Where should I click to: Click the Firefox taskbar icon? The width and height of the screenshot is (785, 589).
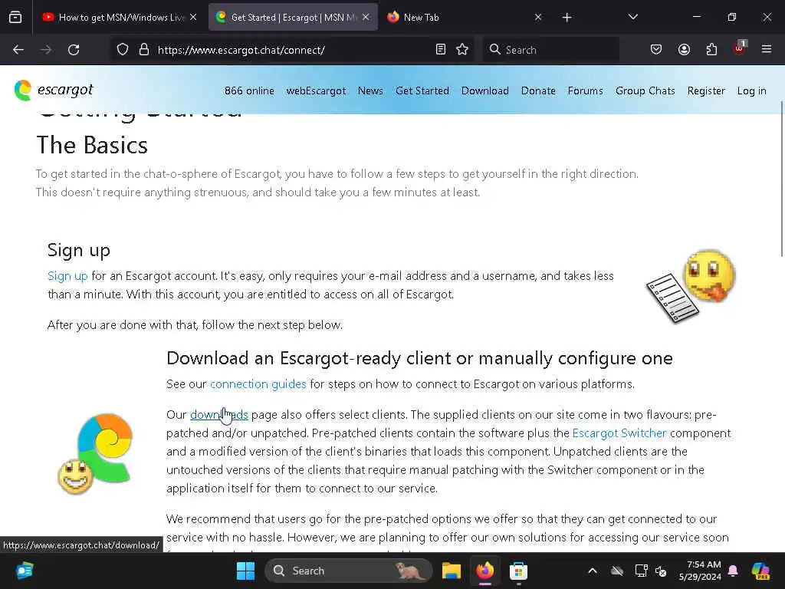(x=484, y=571)
